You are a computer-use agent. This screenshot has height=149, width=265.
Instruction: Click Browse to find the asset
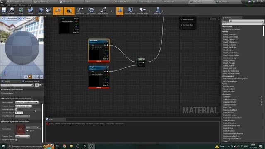pos(11,11)
